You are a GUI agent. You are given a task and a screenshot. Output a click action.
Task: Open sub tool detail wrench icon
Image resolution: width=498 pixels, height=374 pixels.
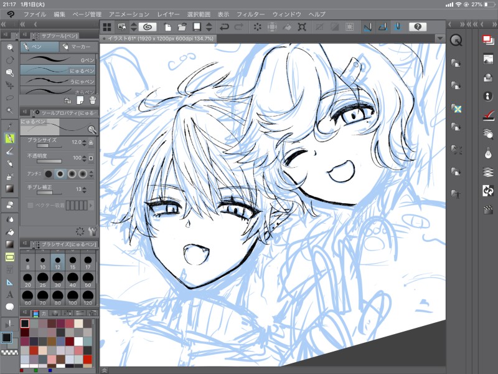(x=92, y=231)
